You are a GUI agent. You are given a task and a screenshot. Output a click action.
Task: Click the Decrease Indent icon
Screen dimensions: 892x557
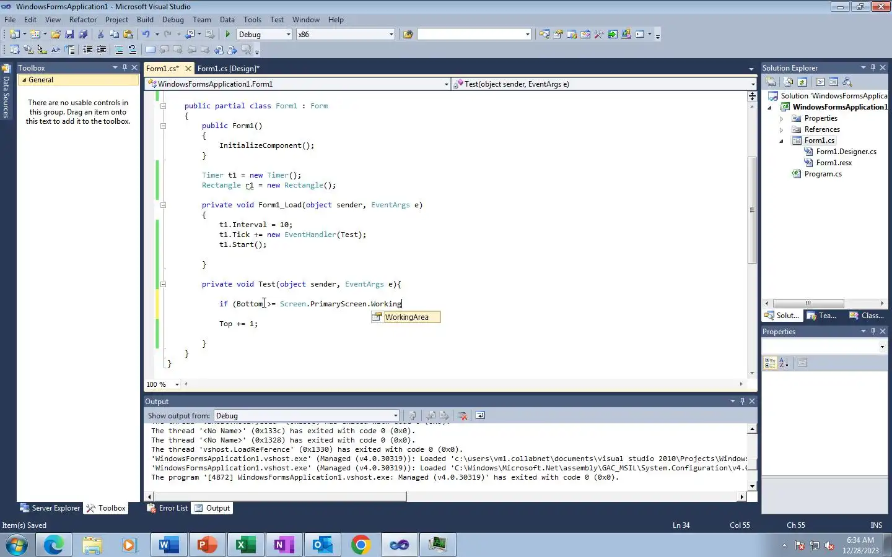87,50
